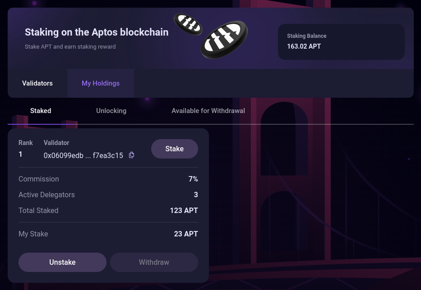This screenshot has width=421, height=290.
Task: Click the validator address 0x06099edb ... f7ea3c15
Action: pos(83,156)
